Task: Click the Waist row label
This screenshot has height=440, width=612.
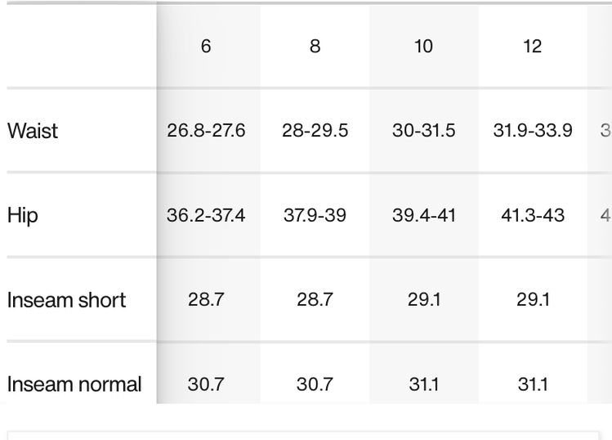Action: pyautogui.click(x=33, y=131)
